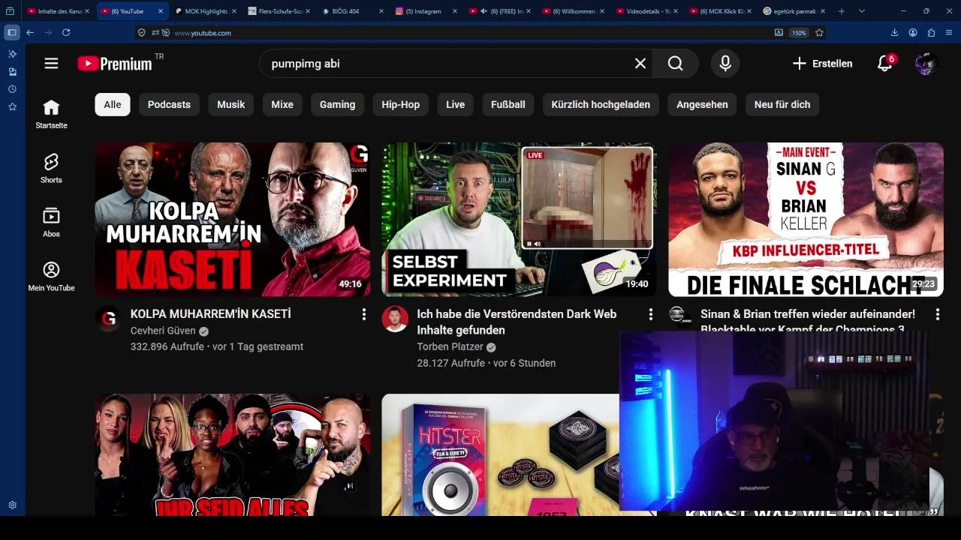This screenshot has width=961, height=540.
Task: Switch to Inhalte des Kanals browser tab
Action: tap(59, 11)
